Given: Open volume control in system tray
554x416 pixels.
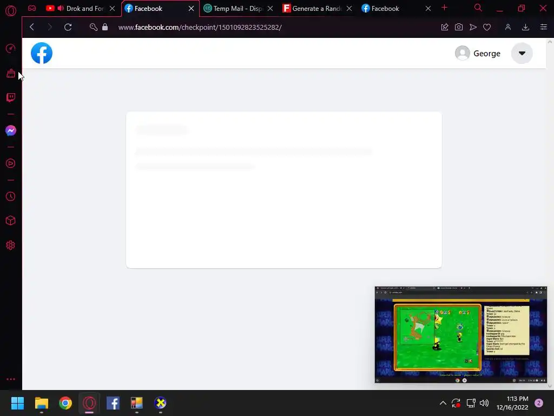Looking at the screenshot, I should (484, 403).
